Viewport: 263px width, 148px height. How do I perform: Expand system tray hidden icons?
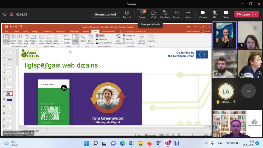pos(207,143)
